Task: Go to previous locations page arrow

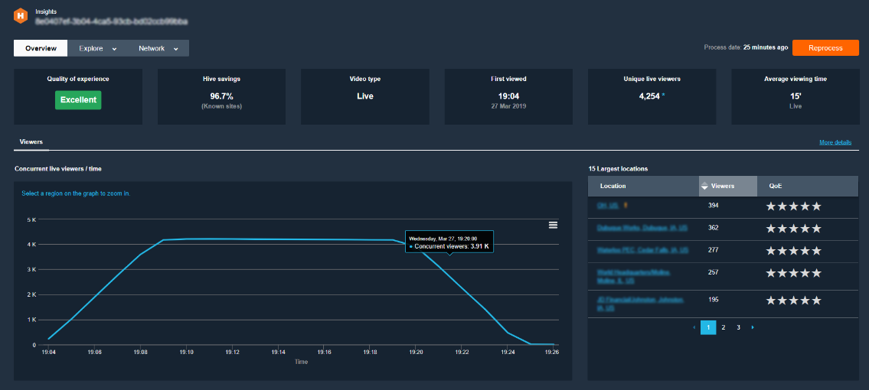Action: click(694, 327)
